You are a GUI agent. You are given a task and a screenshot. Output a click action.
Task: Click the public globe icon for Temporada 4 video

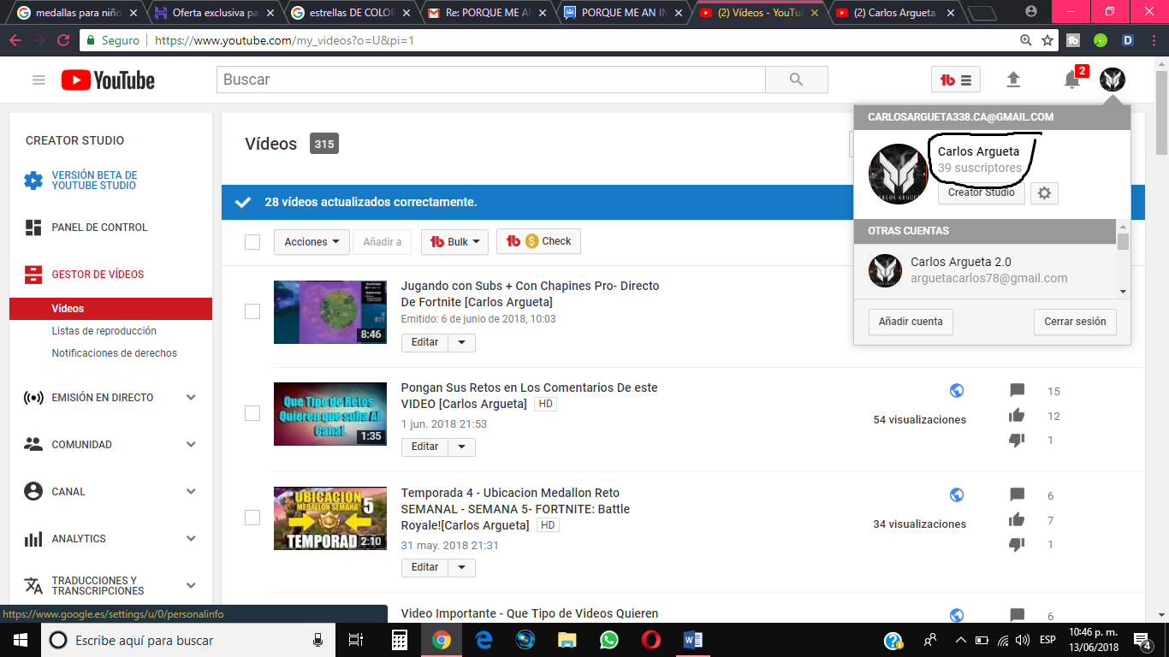tap(957, 494)
